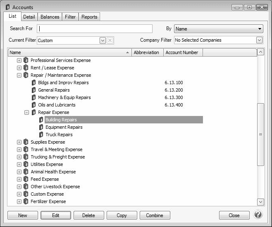Image resolution: width=272 pixels, height=227 pixels.
Task: Open the Company Filter dropdown
Action: (259, 40)
